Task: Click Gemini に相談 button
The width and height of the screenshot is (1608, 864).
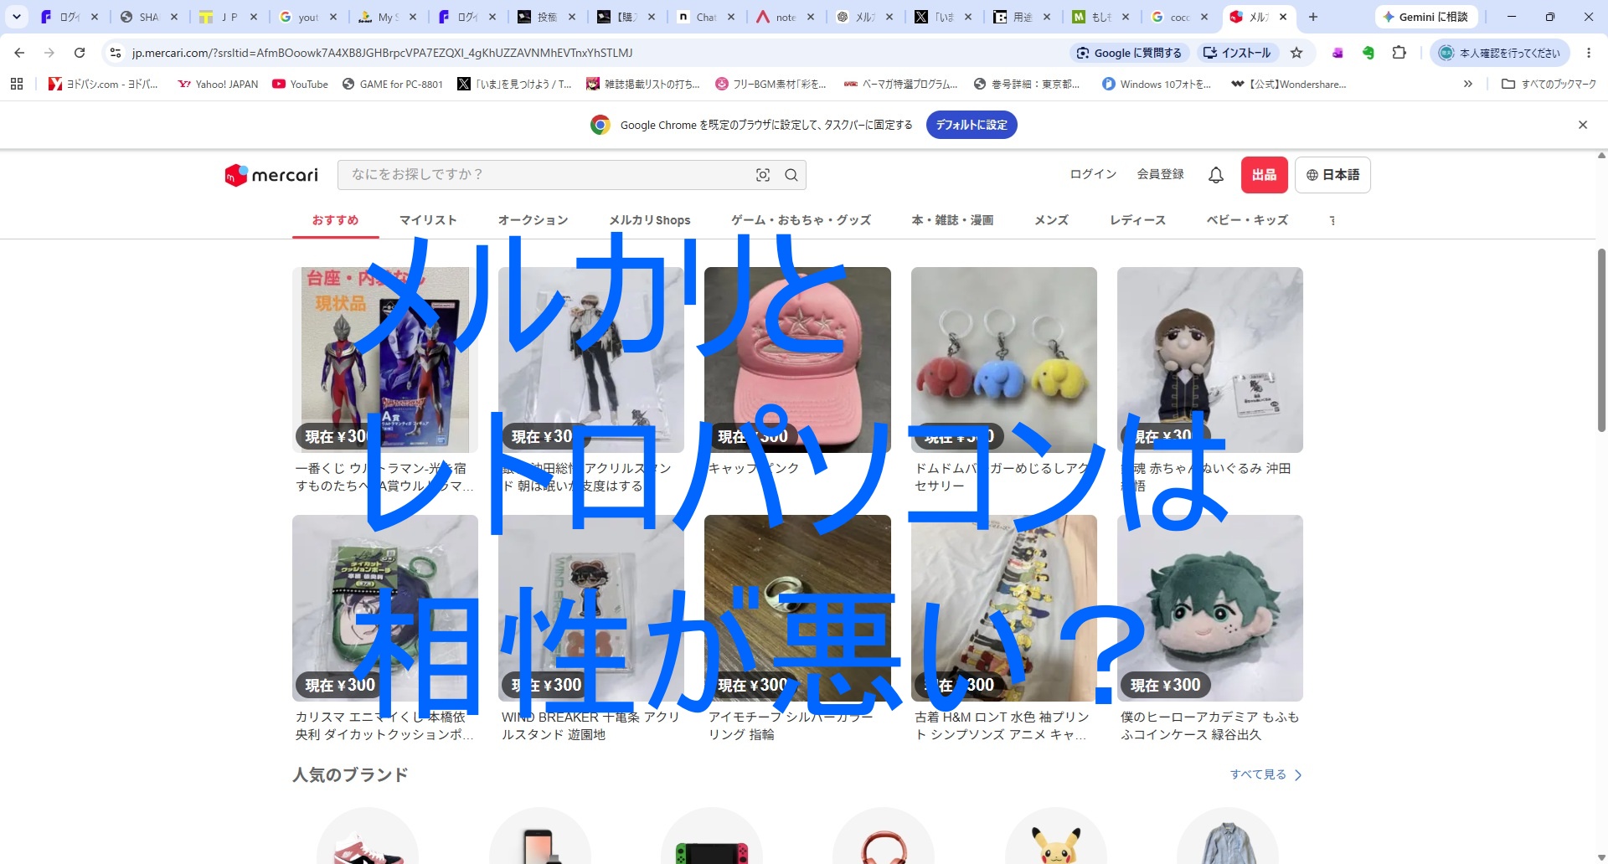Action: coord(1426,17)
